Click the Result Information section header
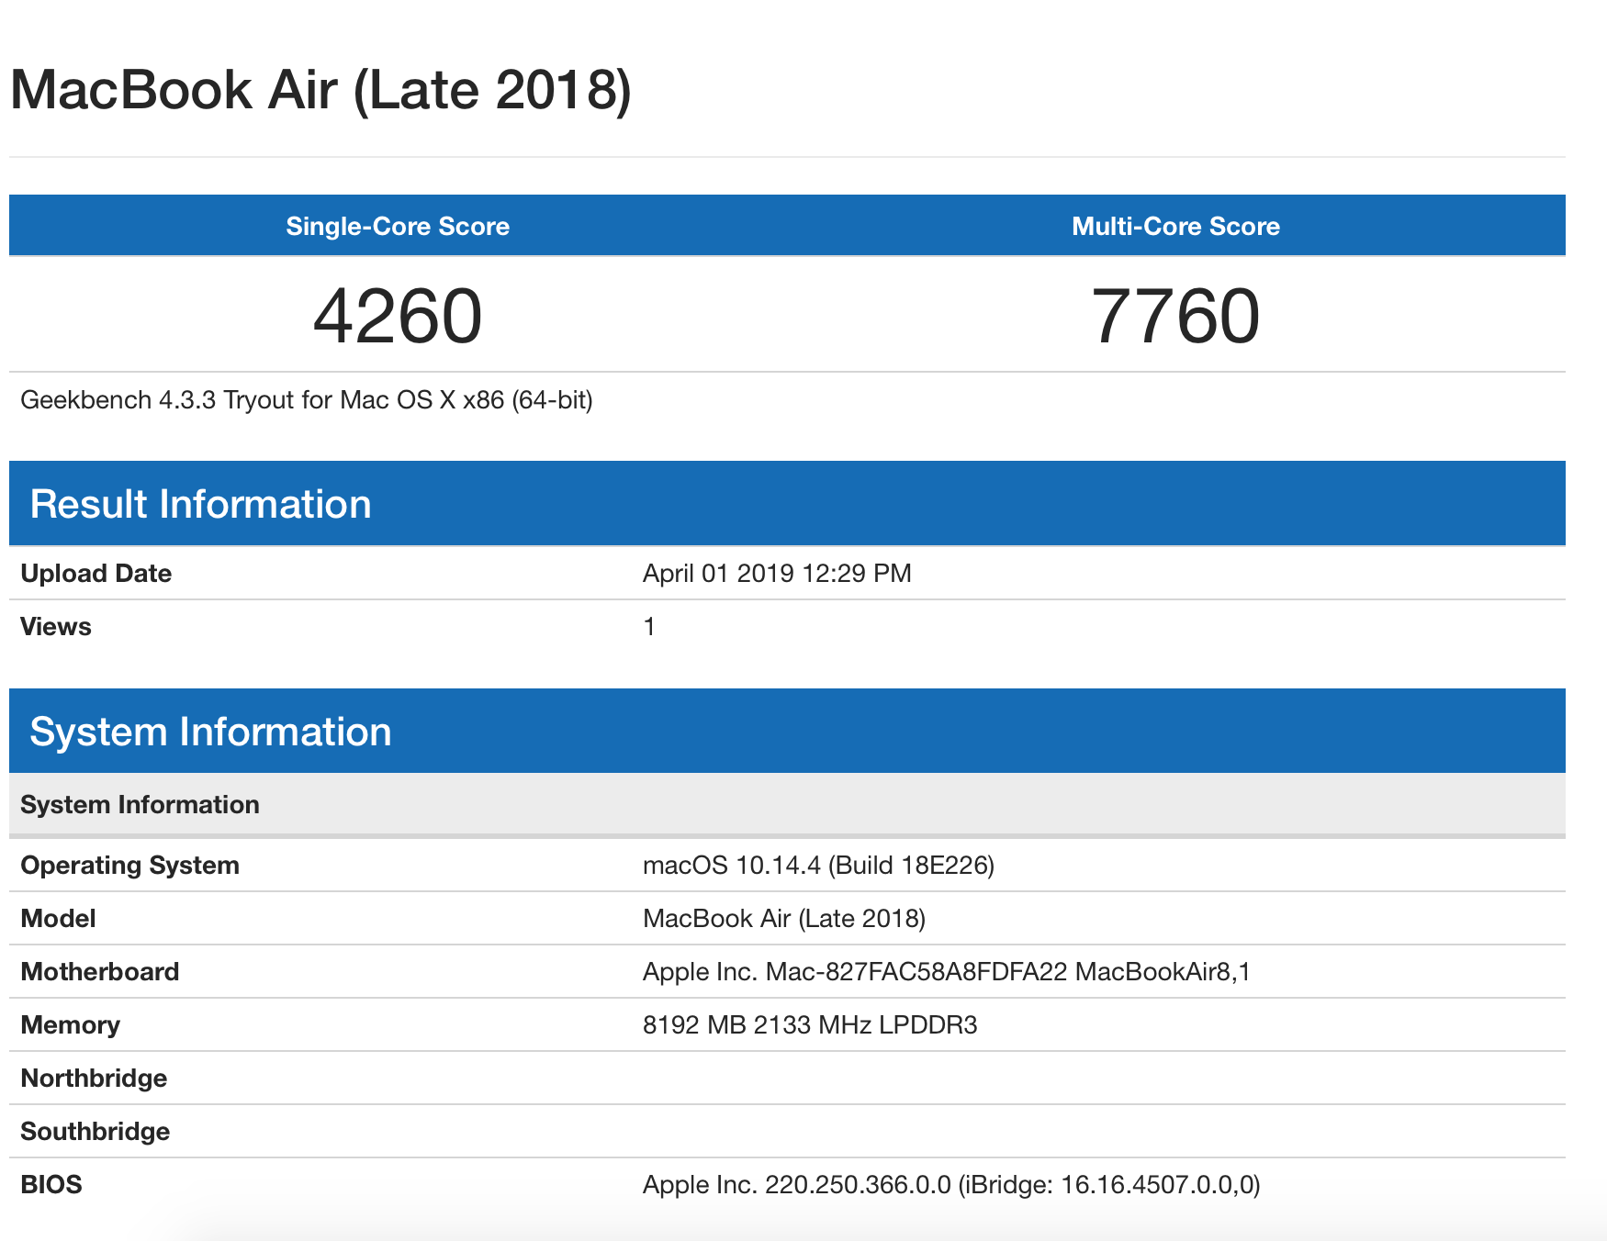 [x=787, y=503]
